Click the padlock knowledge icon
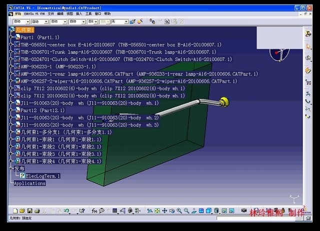 (130, 211)
